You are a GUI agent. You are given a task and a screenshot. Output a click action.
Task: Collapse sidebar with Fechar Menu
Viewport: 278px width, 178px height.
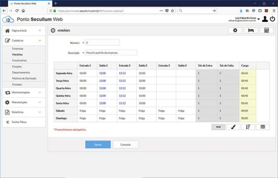point(19,122)
